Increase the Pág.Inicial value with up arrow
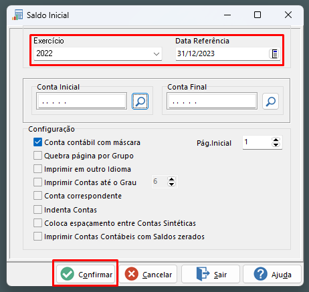Screen dimensions: 309x292 click(x=276, y=140)
